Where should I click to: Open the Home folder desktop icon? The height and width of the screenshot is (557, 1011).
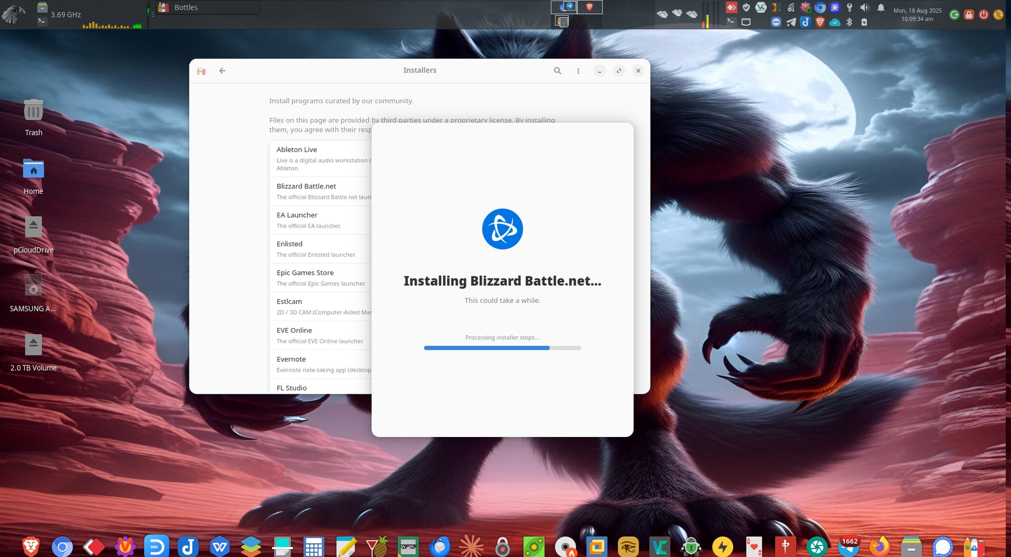pyautogui.click(x=33, y=176)
